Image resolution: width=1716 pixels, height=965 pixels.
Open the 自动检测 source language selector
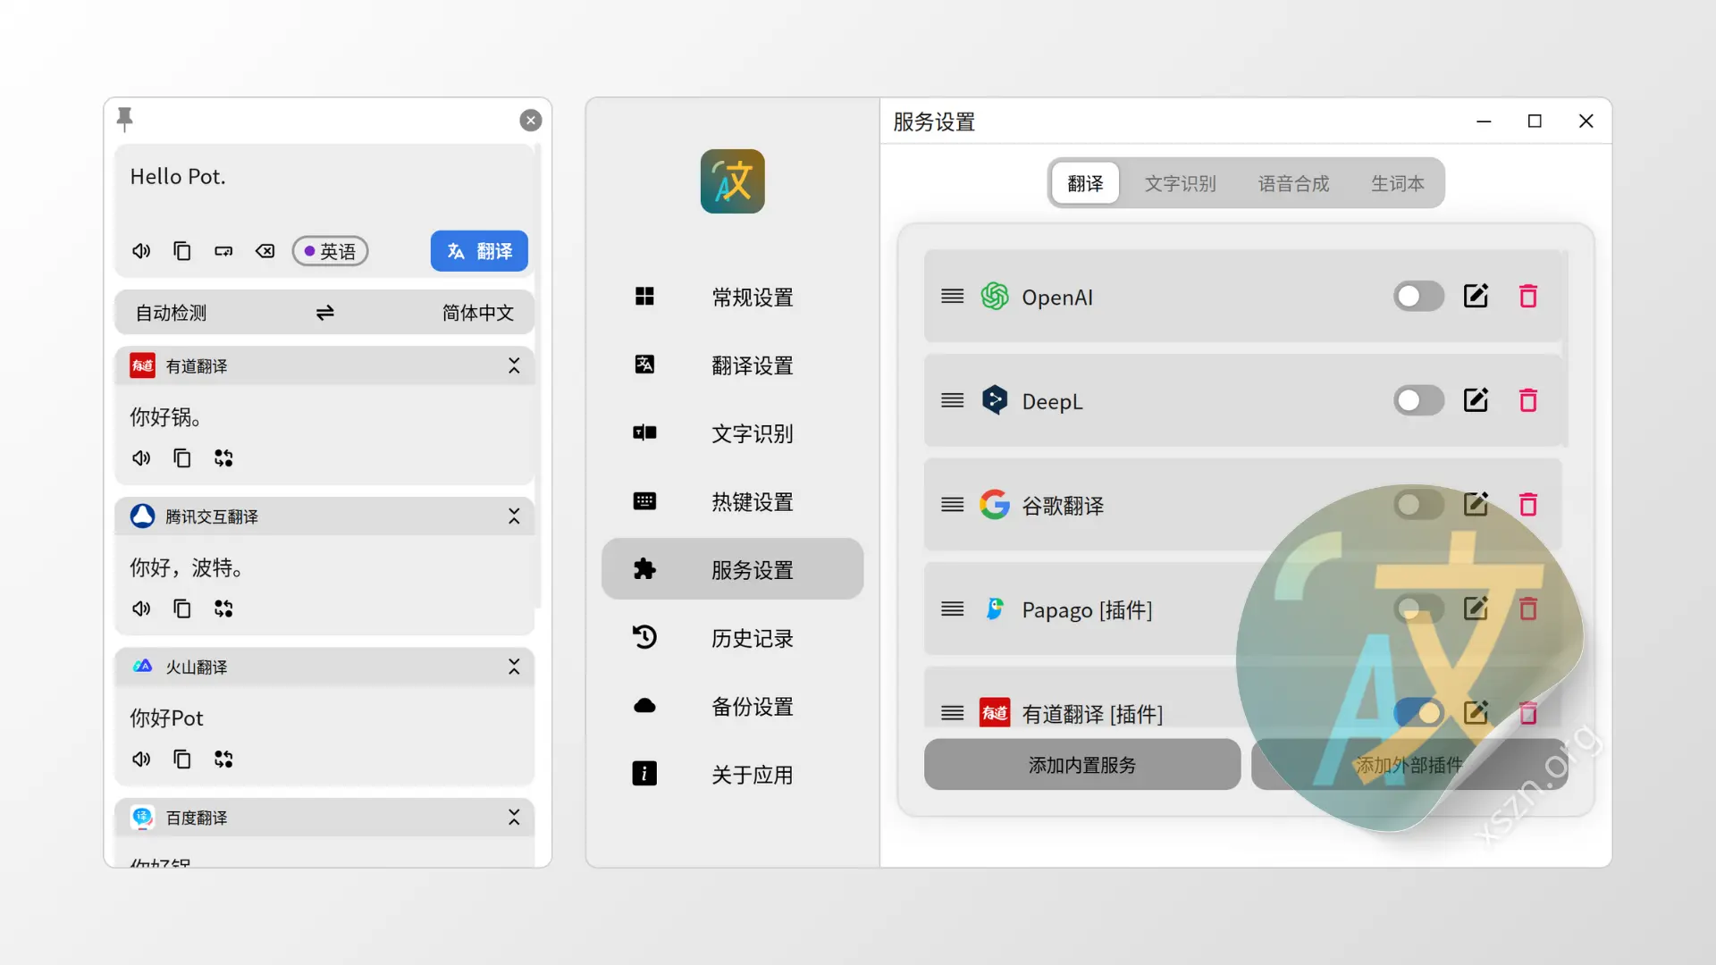[171, 312]
